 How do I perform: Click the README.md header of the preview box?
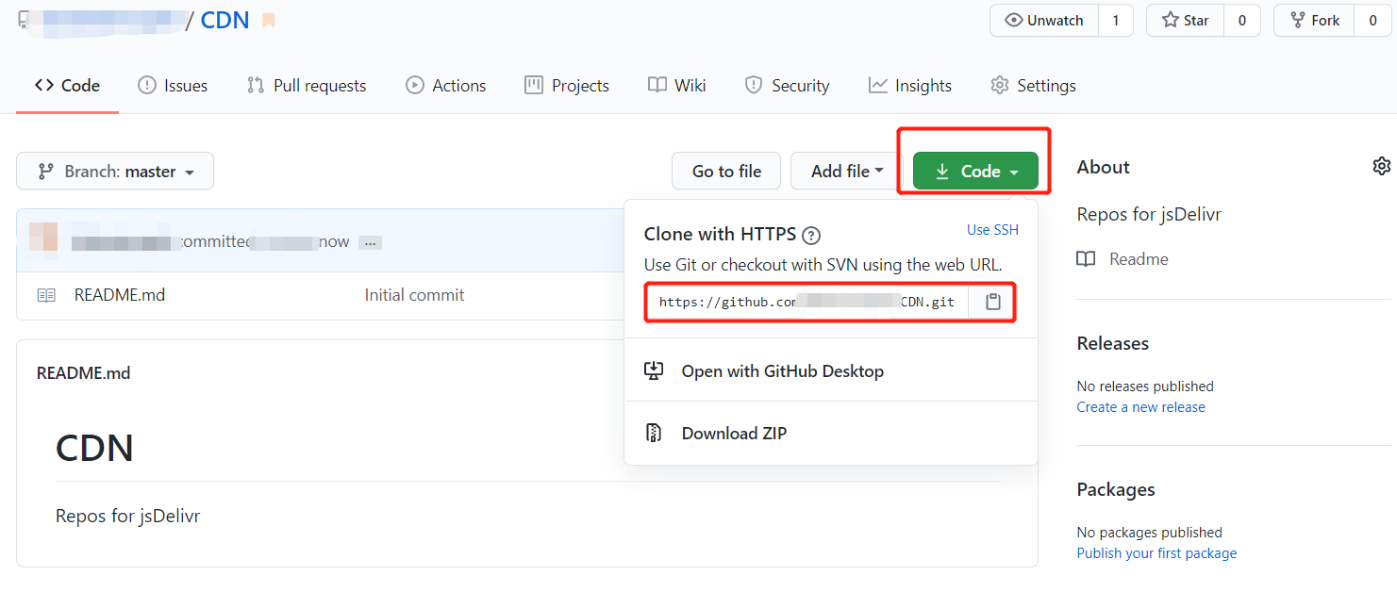(83, 373)
